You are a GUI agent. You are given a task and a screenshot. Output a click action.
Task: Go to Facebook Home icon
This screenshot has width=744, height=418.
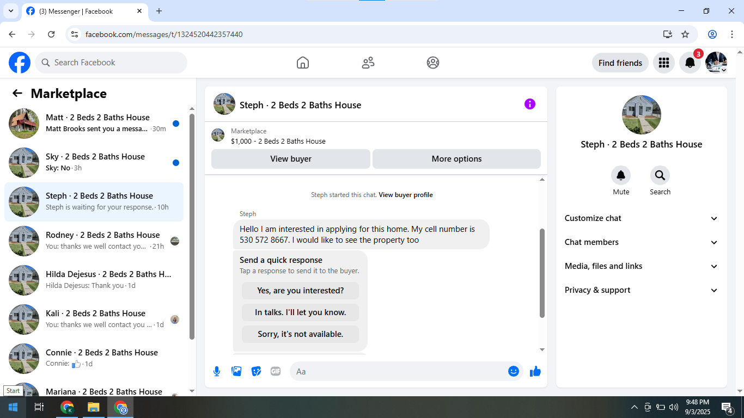click(x=303, y=63)
